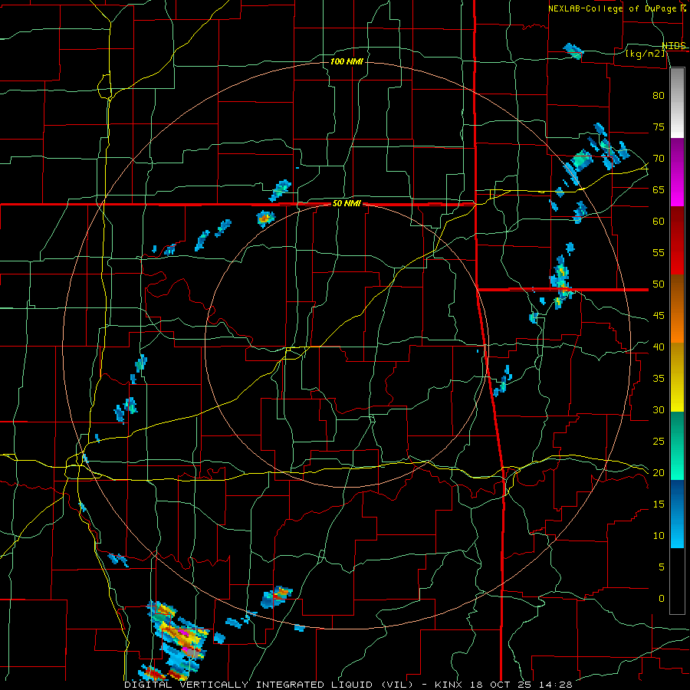Select the dark purple segment of color scale
The height and width of the screenshot is (690, 690).
(677, 156)
